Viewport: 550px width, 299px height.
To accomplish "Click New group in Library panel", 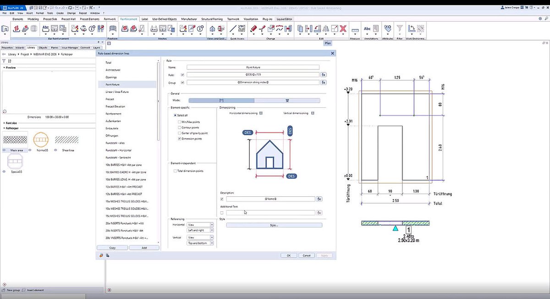I will tap(11, 290).
